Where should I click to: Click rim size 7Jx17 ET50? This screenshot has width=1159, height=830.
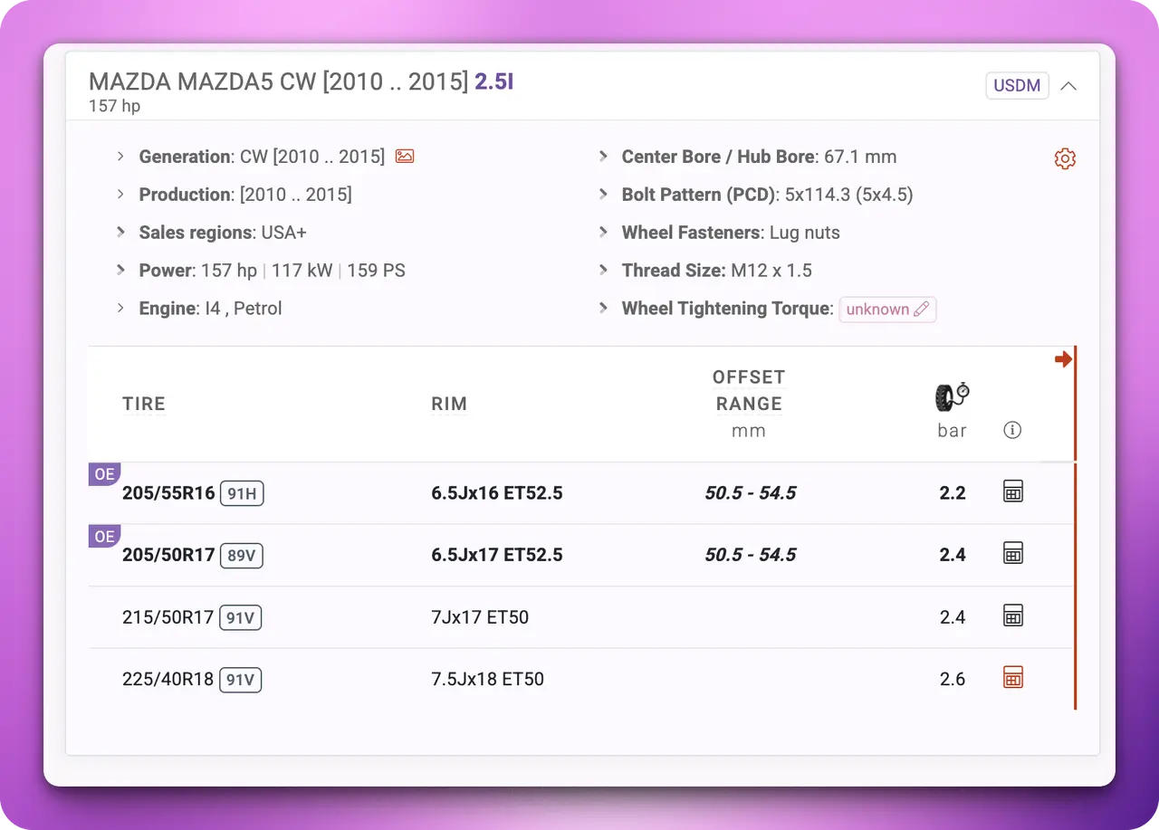pyautogui.click(x=480, y=617)
